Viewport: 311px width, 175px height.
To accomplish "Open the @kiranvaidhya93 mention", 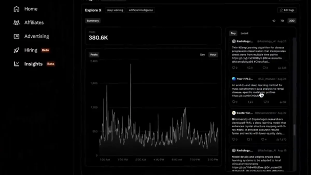I will (x=243, y=62).
